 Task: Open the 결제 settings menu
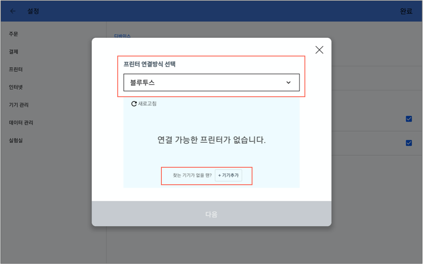click(x=13, y=51)
